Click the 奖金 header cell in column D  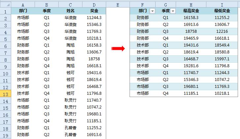(94, 11)
